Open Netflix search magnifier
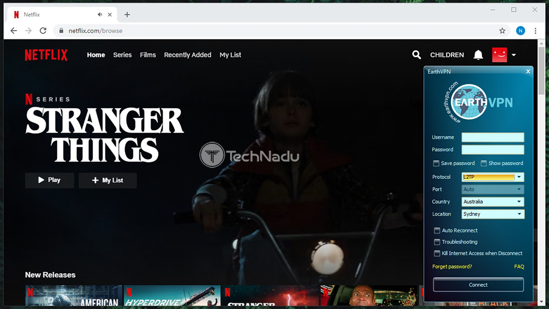Viewport: 549px width, 309px height. [416, 54]
